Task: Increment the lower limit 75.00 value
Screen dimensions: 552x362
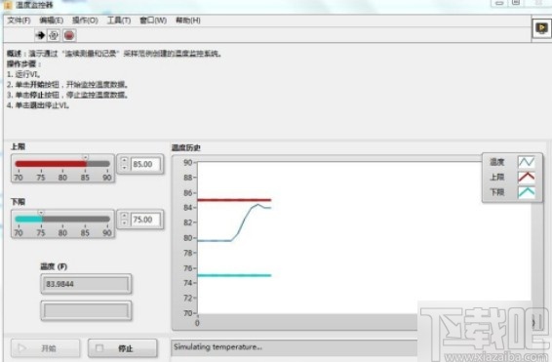Action: (124, 216)
